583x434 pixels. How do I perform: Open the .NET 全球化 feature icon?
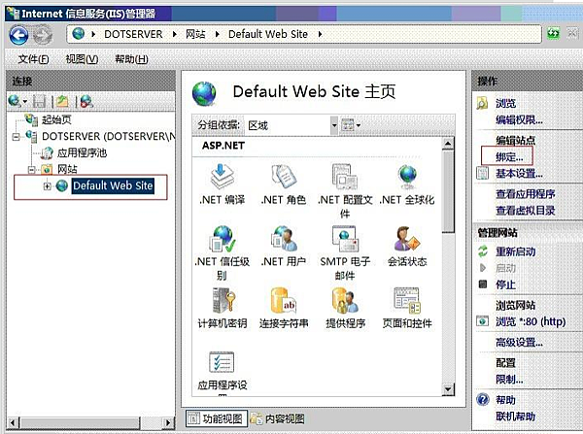coord(407,176)
